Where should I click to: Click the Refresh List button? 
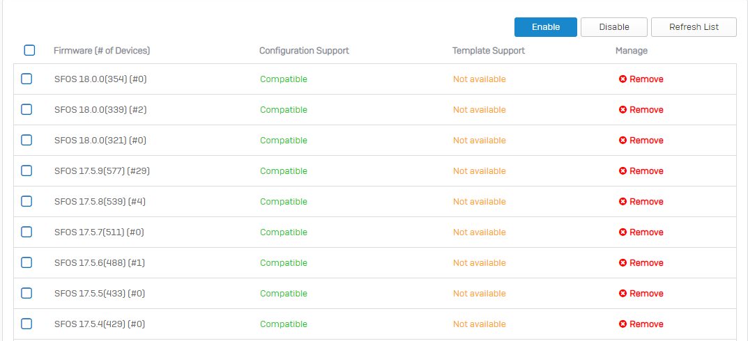[694, 27]
